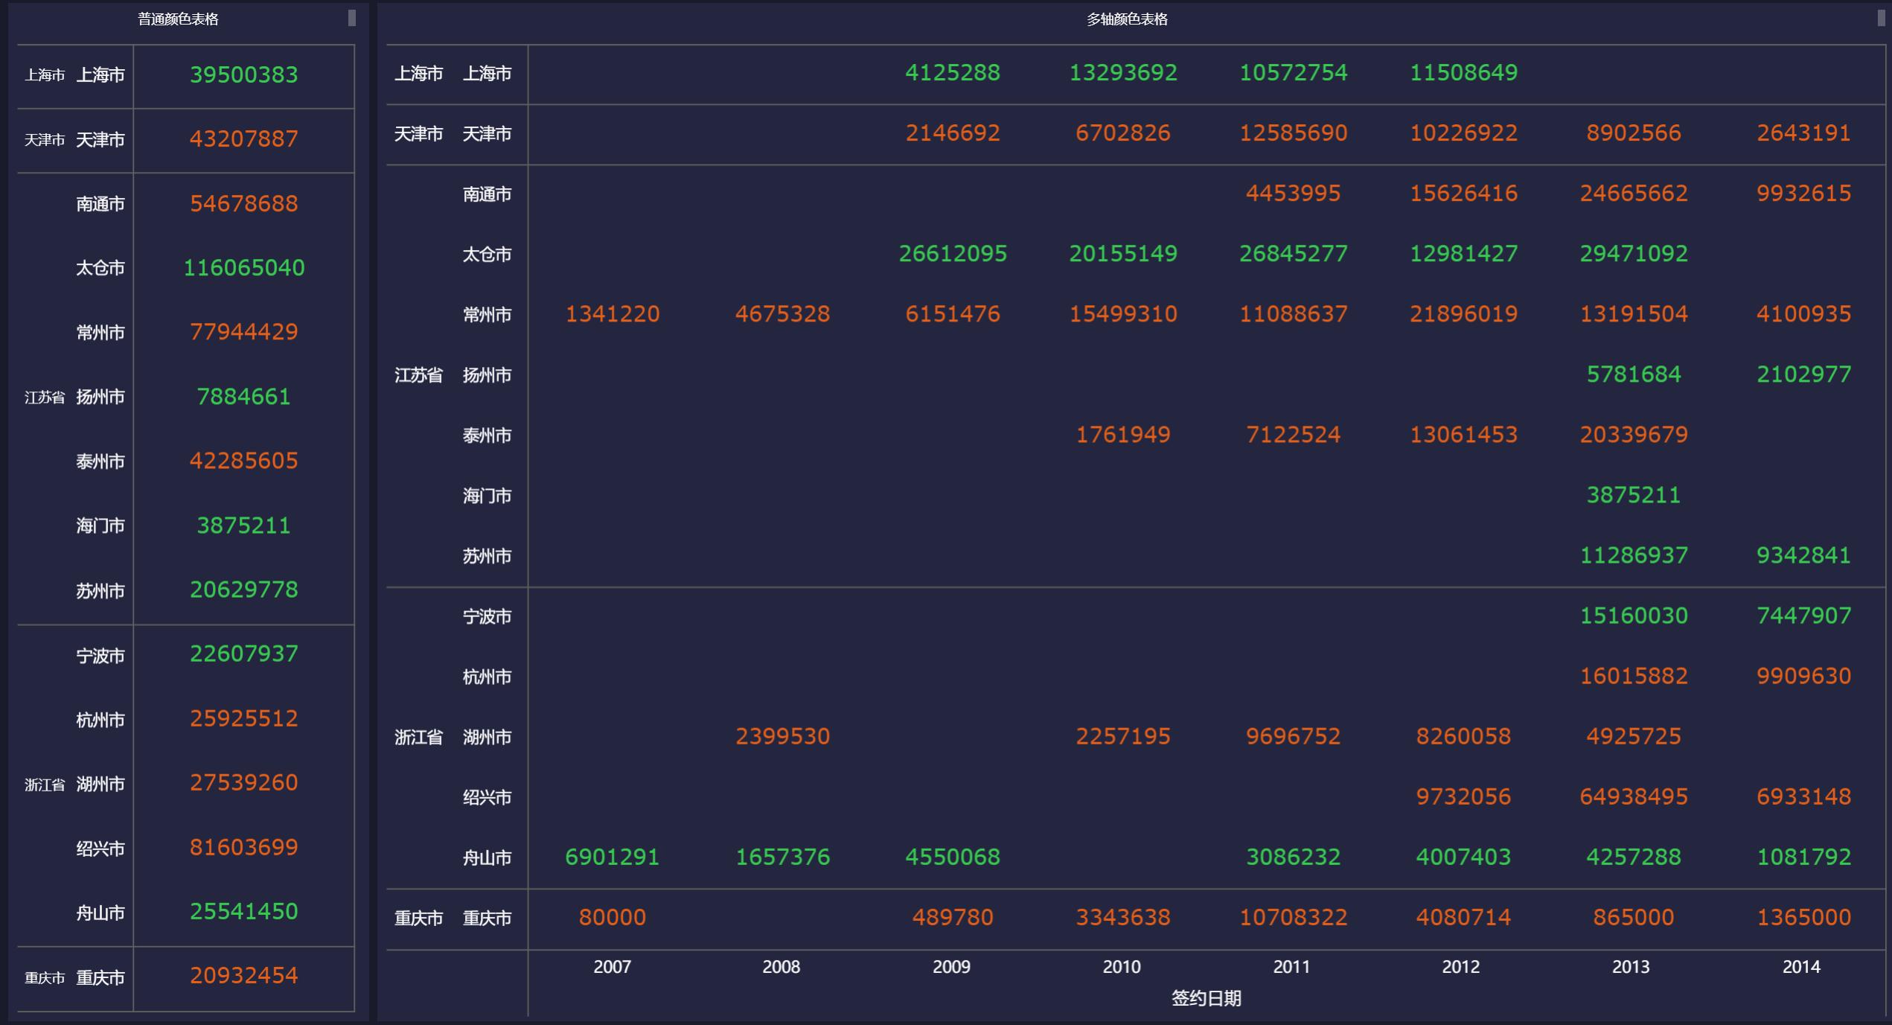Click the 普通颜色表格 panel title
Viewport: 1892px width, 1025px height.
(x=178, y=19)
